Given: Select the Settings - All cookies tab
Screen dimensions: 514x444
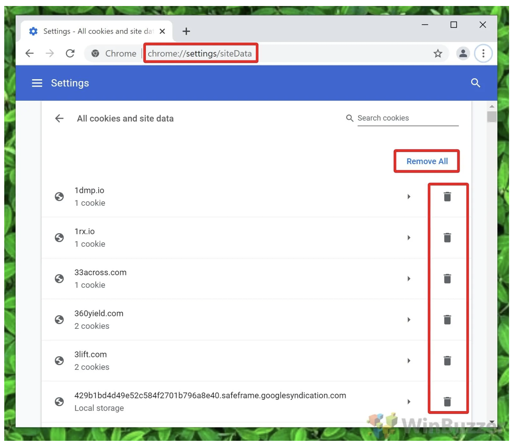Looking at the screenshot, I should point(97,31).
